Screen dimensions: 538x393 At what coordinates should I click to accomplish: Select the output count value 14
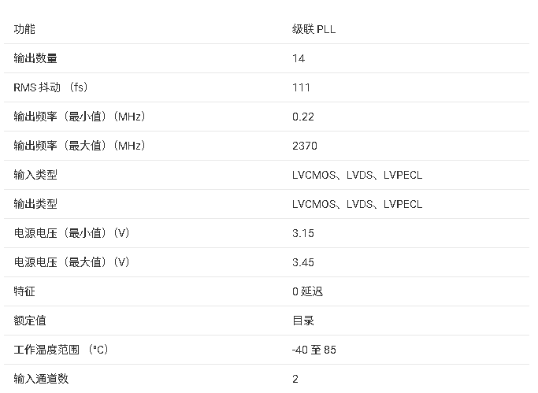point(299,58)
